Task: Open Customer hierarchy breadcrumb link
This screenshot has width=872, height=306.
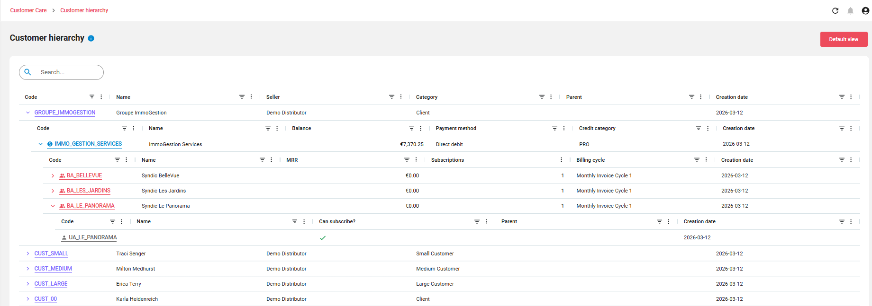Action: [84, 10]
